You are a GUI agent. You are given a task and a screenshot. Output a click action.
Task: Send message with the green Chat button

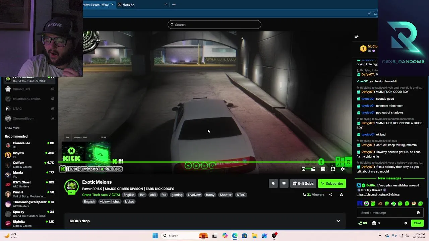point(417,223)
